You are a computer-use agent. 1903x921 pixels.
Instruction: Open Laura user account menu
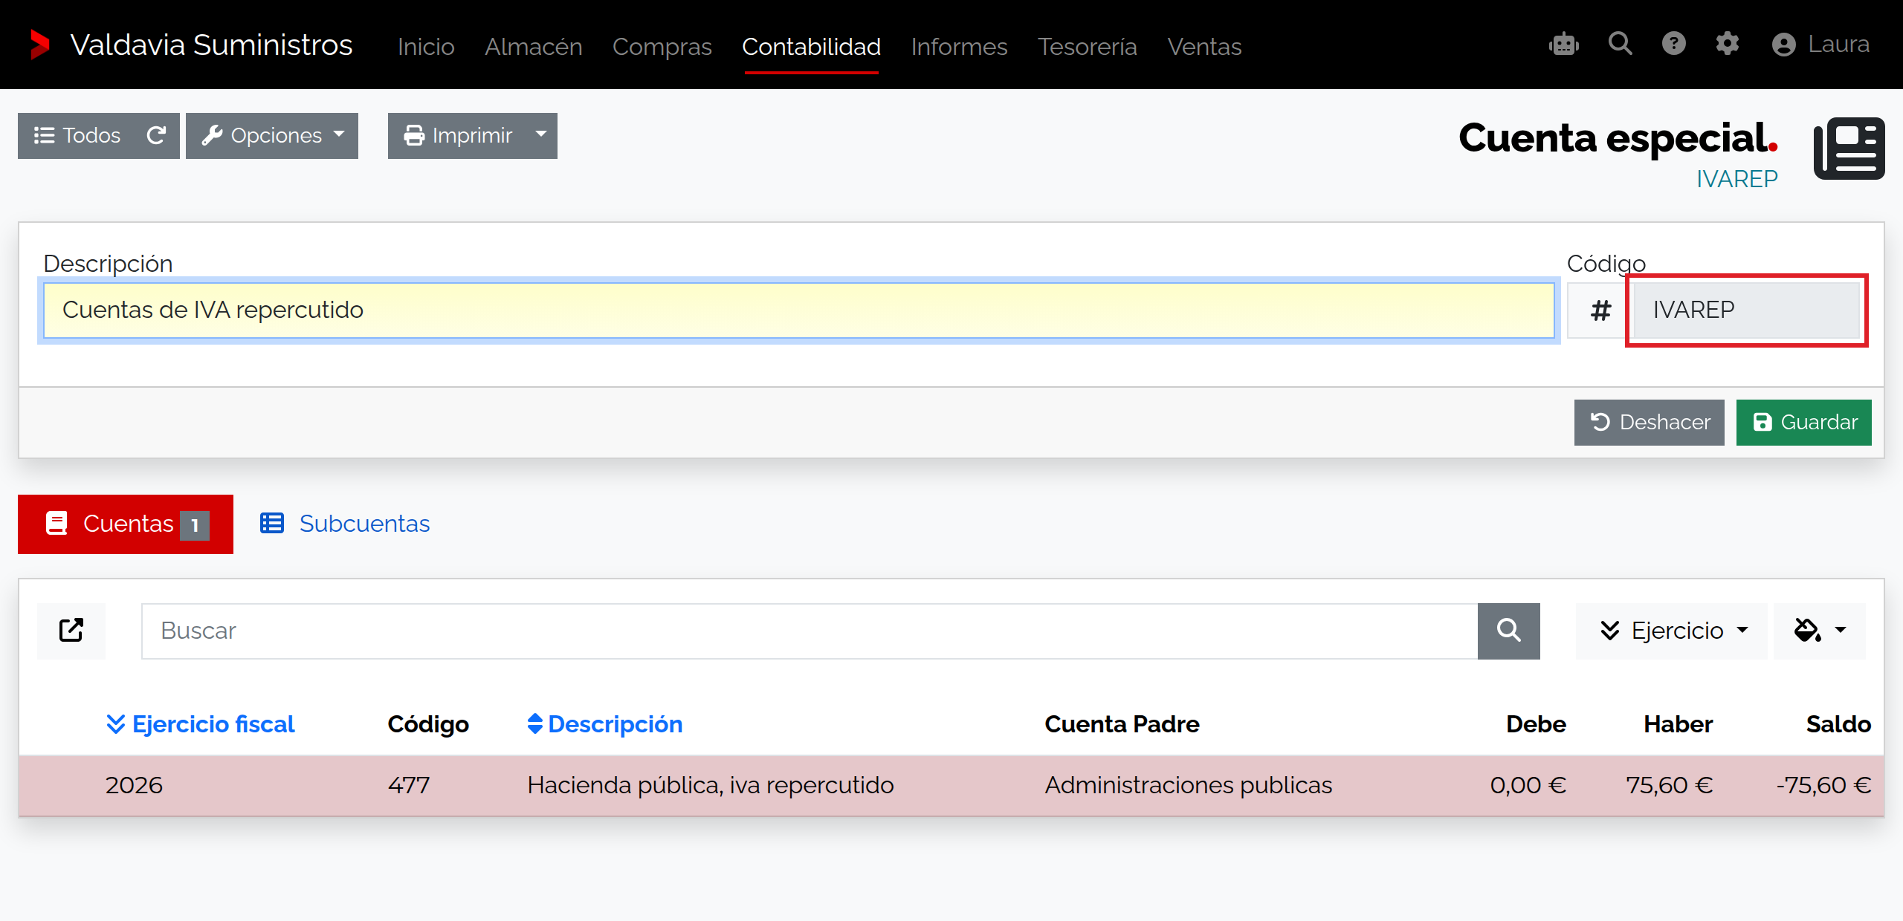pos(1820,45)
